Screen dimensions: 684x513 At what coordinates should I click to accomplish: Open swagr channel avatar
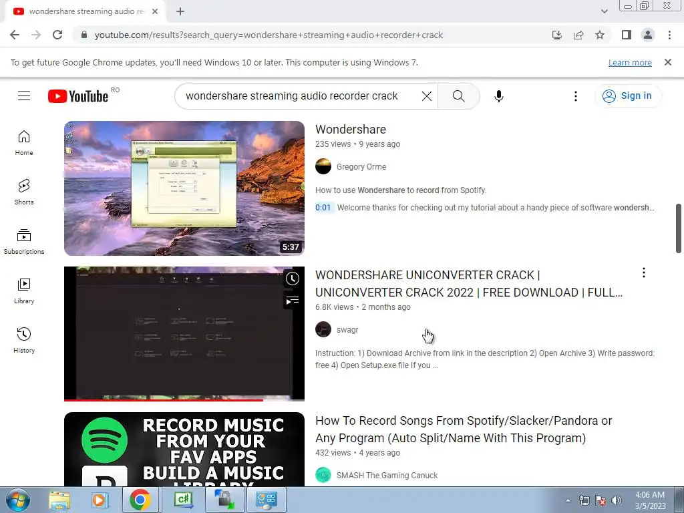coord(323,329)
